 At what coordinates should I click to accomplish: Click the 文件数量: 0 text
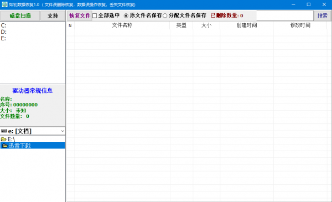tap(14, 116)
